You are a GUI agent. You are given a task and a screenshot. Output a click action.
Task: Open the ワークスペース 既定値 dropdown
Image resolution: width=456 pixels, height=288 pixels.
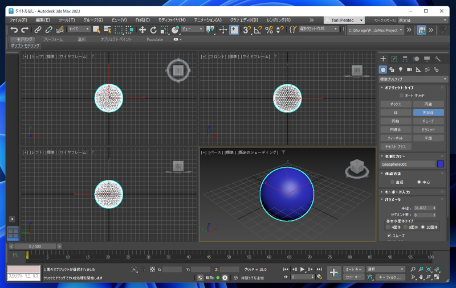[x=422, y=20]
